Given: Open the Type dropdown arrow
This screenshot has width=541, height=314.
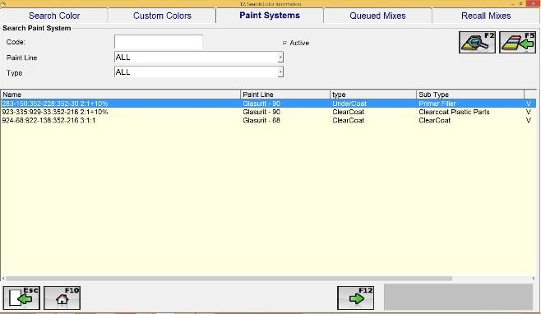Looking at the screenshot, I should (x=280, y=72).
